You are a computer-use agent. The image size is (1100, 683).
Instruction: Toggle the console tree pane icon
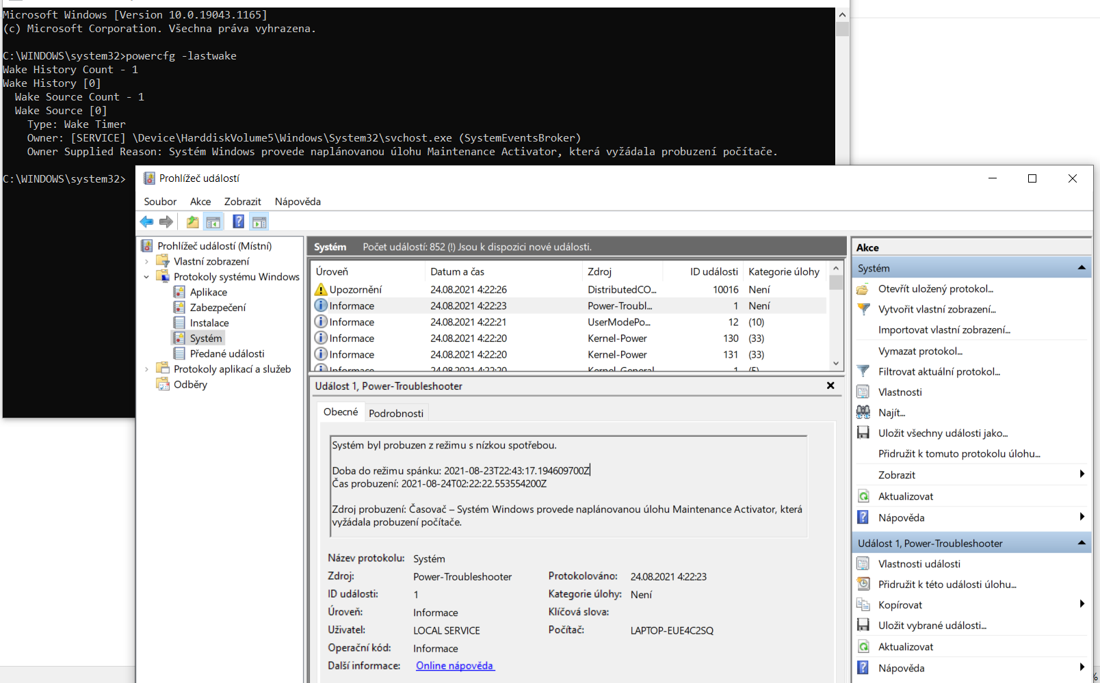(213, 222)
